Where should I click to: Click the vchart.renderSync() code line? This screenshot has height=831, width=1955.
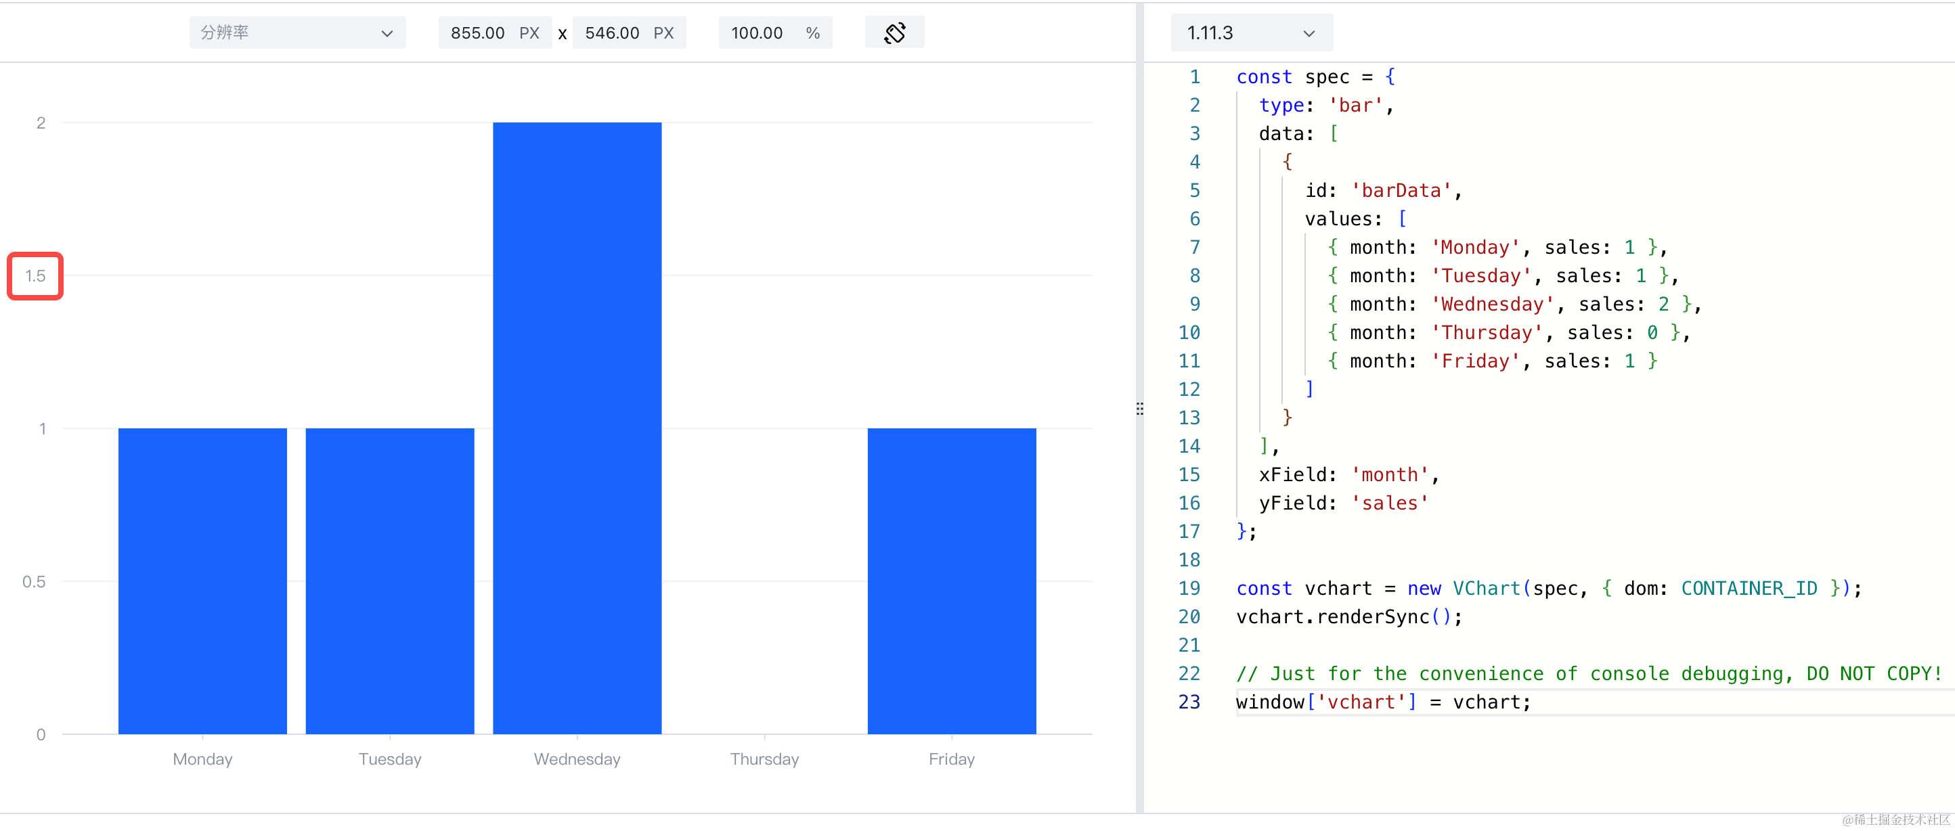click(x=1348, y=617)
